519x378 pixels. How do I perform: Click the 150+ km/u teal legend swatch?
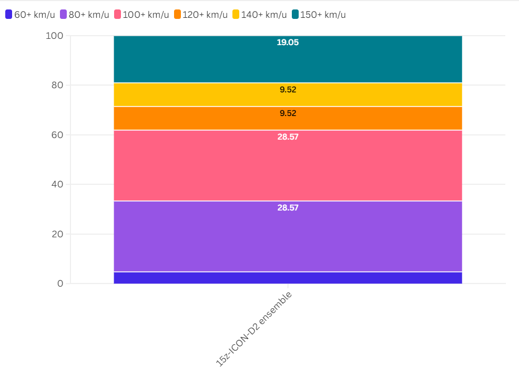click(x=295, y=15)
